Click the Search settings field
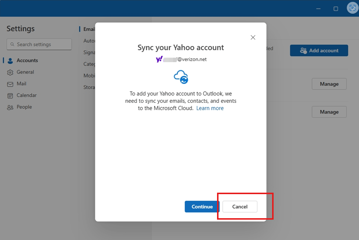359x240 pixels. [x=39, y=44]
